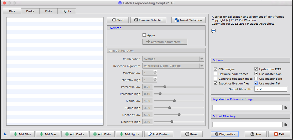Open Rejection algorithm dropdown
The height and width of the screenshot is (140, 293).
(x=173, y=66)
